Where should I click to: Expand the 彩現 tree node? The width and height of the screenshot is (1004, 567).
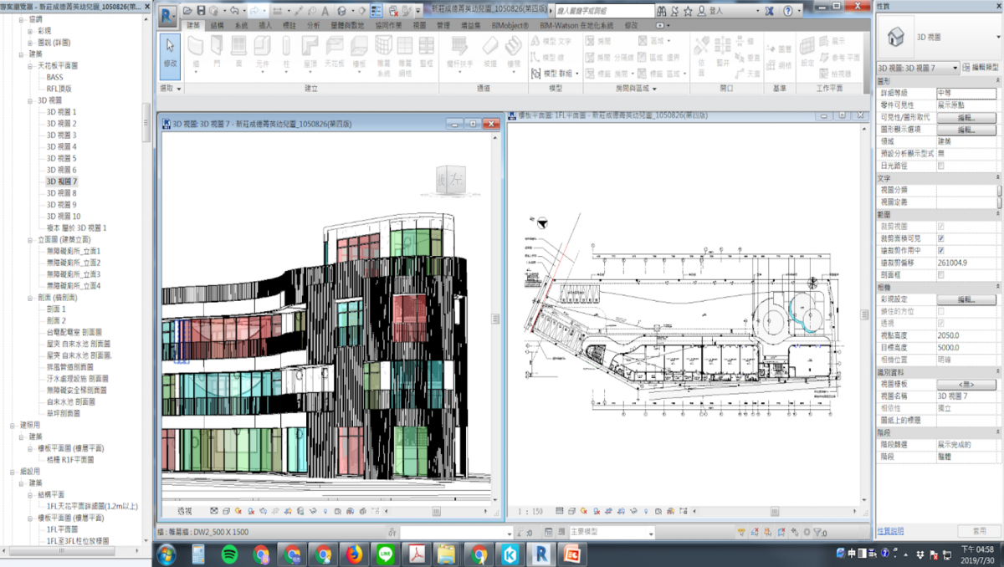30,30
